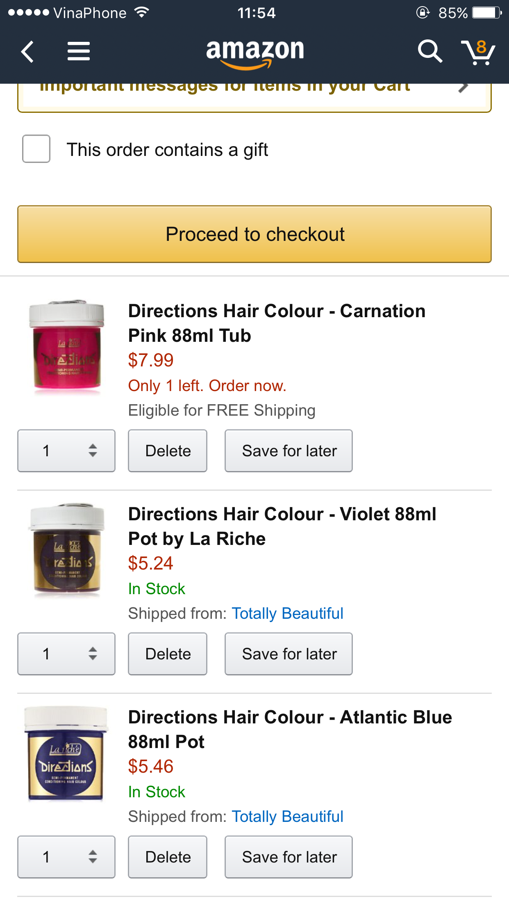Viewport: 509px width, 906px height.
Task: Open the hamburger menu
Action: pyautogui.click(x=79, y=52)
